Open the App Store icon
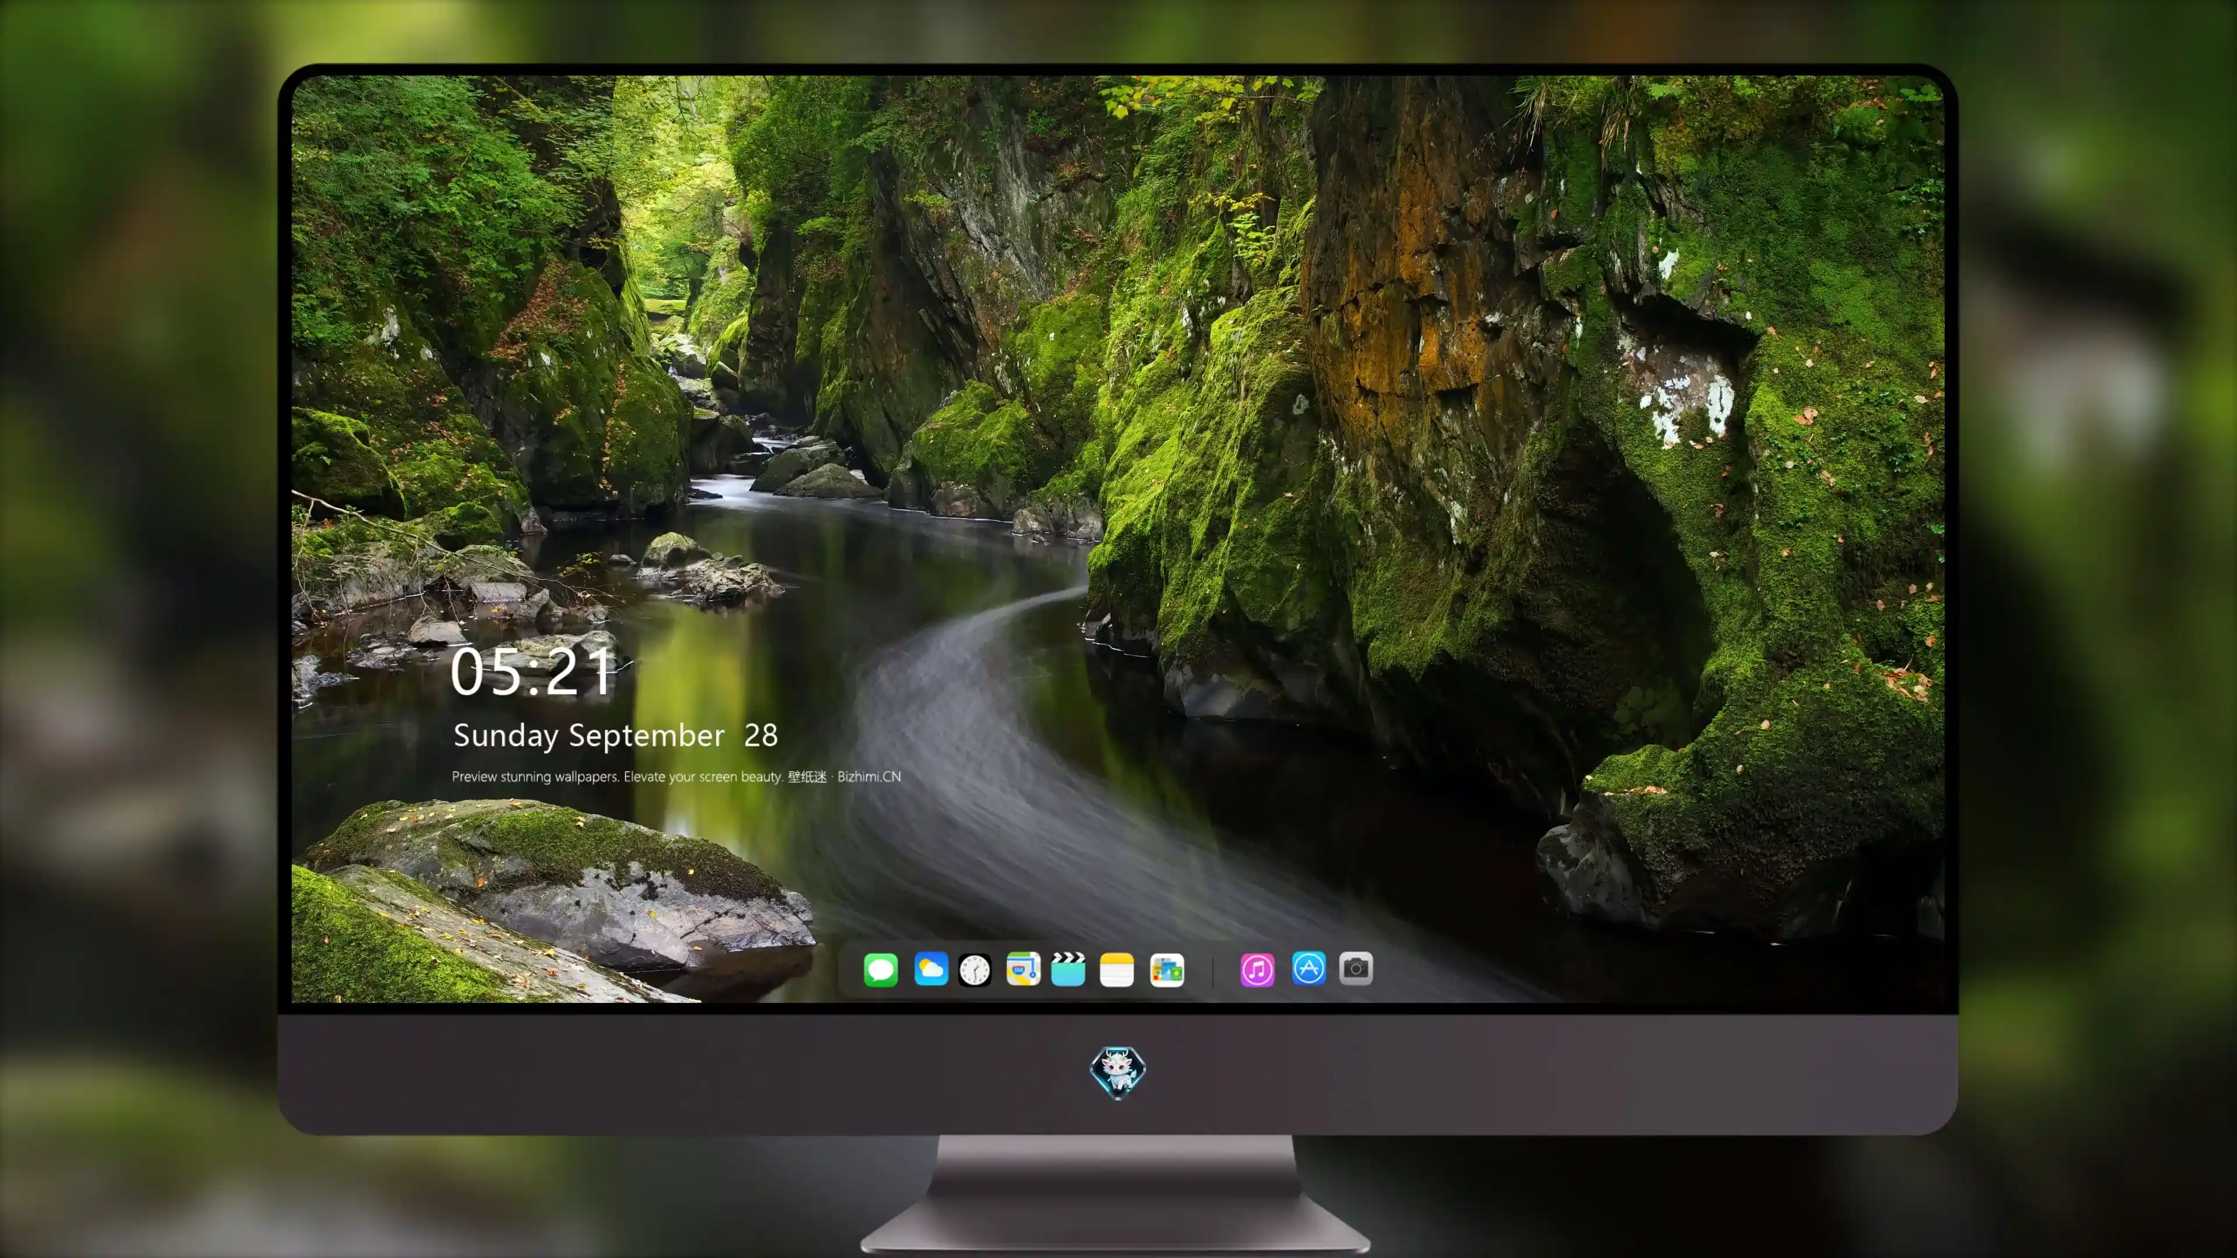Viewport: 2237px width, 1258px height. (1308, 968)
